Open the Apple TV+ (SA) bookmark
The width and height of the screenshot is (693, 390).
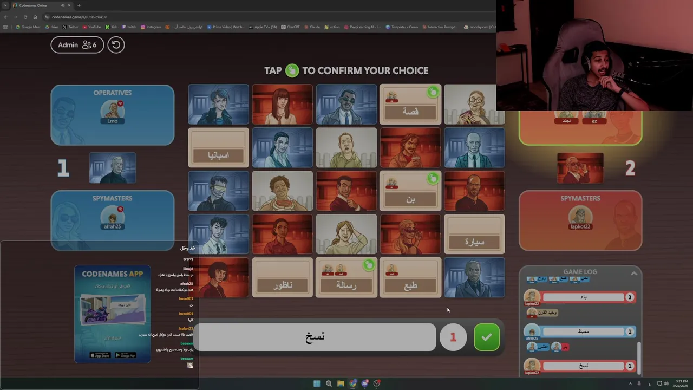pyautogui.click(x=263, y=27)
